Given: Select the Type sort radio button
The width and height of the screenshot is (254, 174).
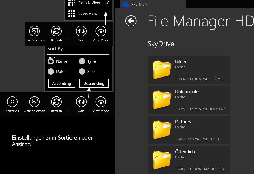Looking at the screenshot, I should (82, 61).
